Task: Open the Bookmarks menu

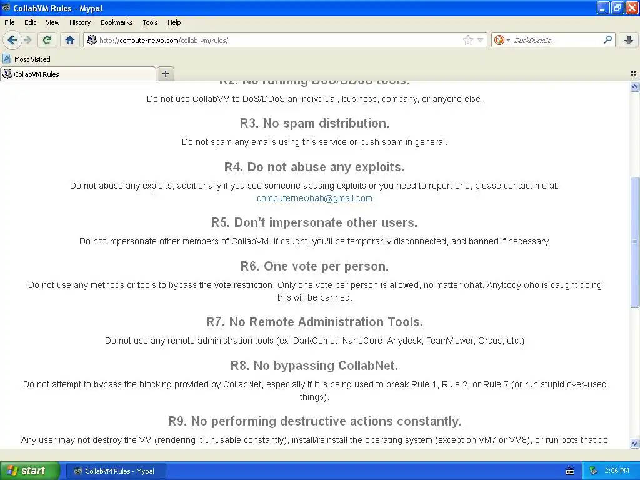Action: 117,22
